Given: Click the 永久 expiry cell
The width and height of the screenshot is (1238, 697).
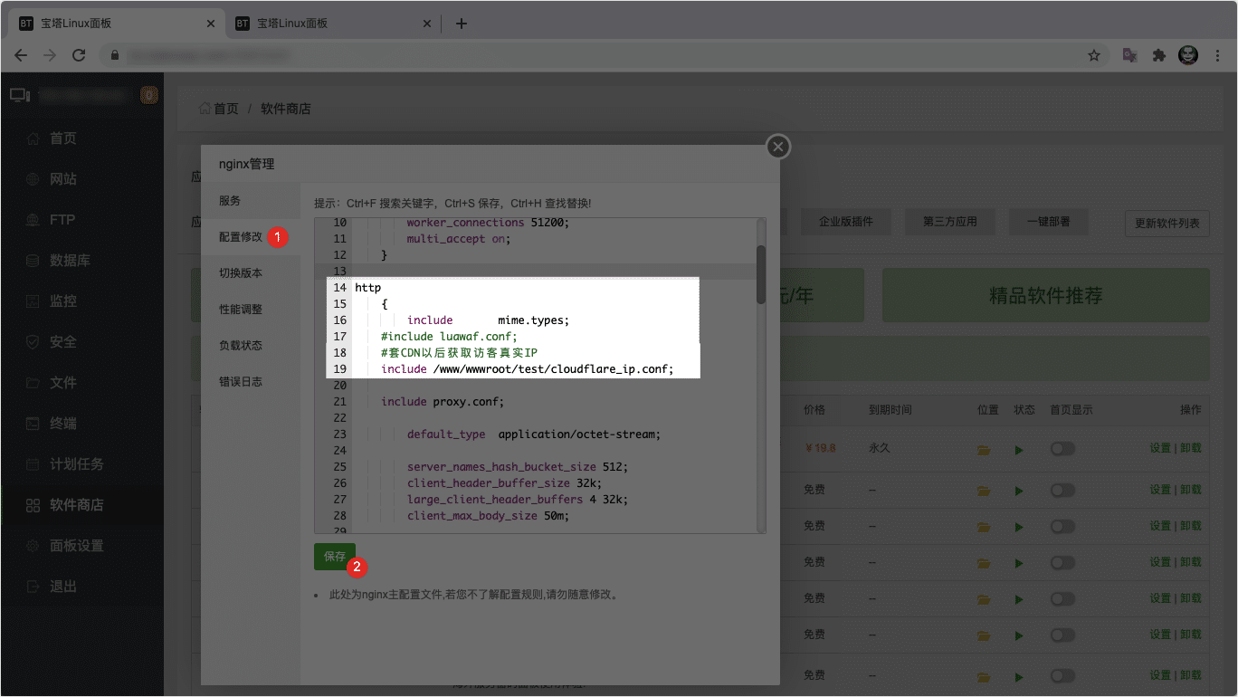Looking at the screenshot, I should (x=880, y=448).
